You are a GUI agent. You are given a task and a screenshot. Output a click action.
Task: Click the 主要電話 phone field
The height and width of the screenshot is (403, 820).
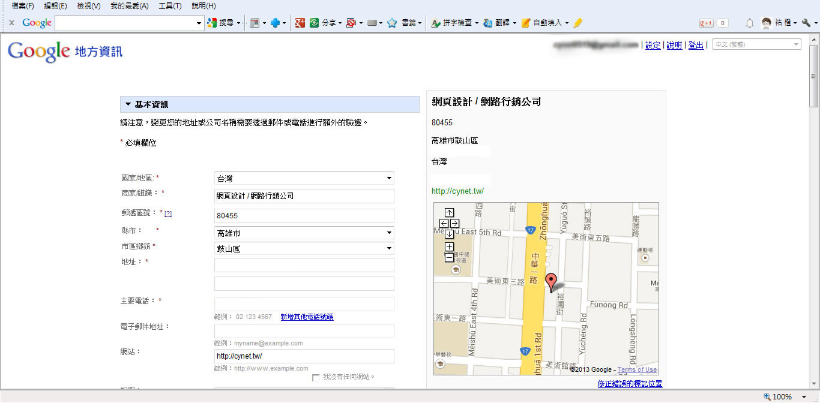coord(304,304)
